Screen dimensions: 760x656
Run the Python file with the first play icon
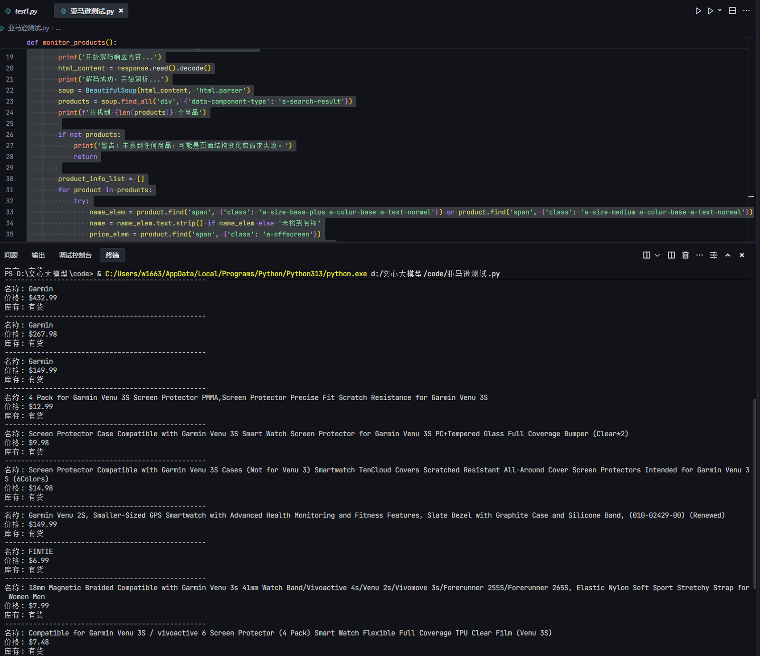(x=698, y=10)
